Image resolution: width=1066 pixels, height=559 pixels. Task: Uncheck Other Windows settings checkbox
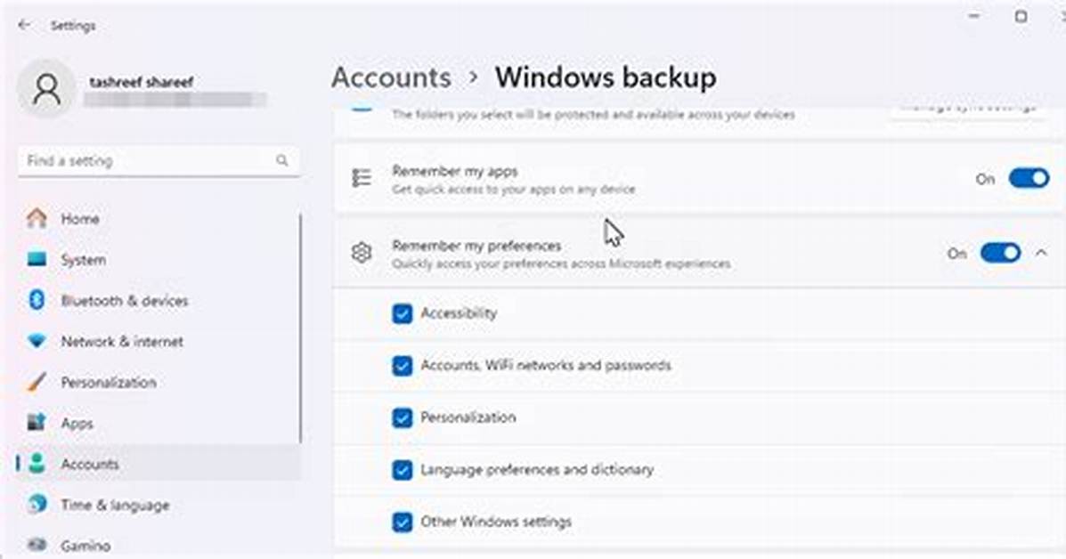click(x=402, y=523)
